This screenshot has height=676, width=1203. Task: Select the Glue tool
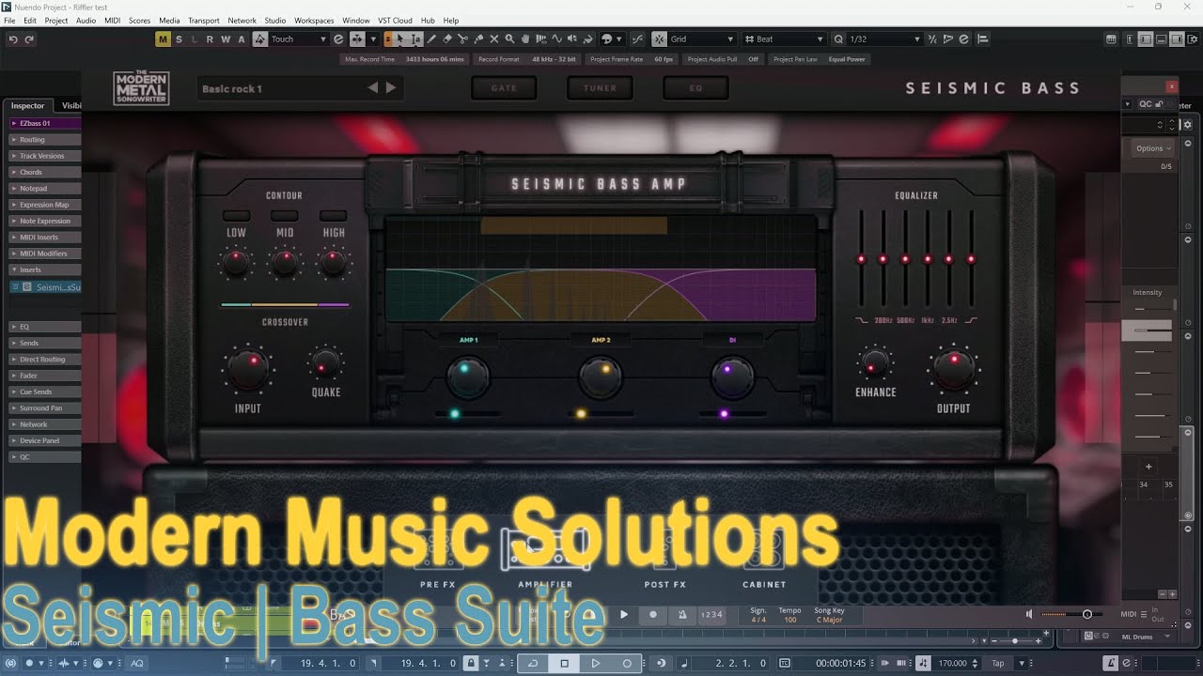click(x=478, y=39)
